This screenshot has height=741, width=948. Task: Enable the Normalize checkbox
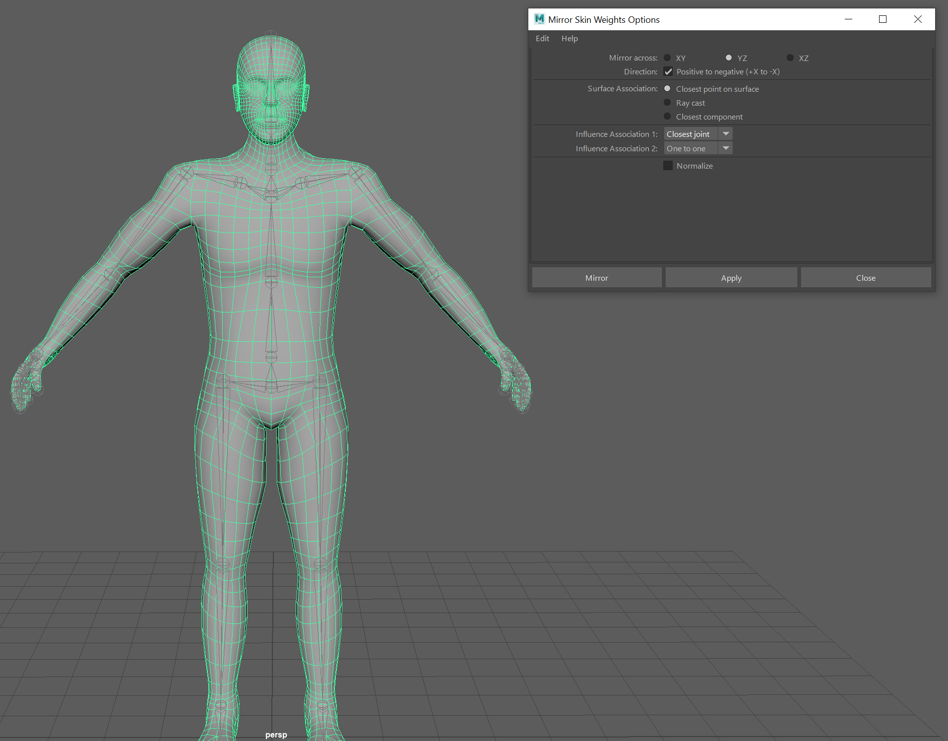(x=668, y=165)
